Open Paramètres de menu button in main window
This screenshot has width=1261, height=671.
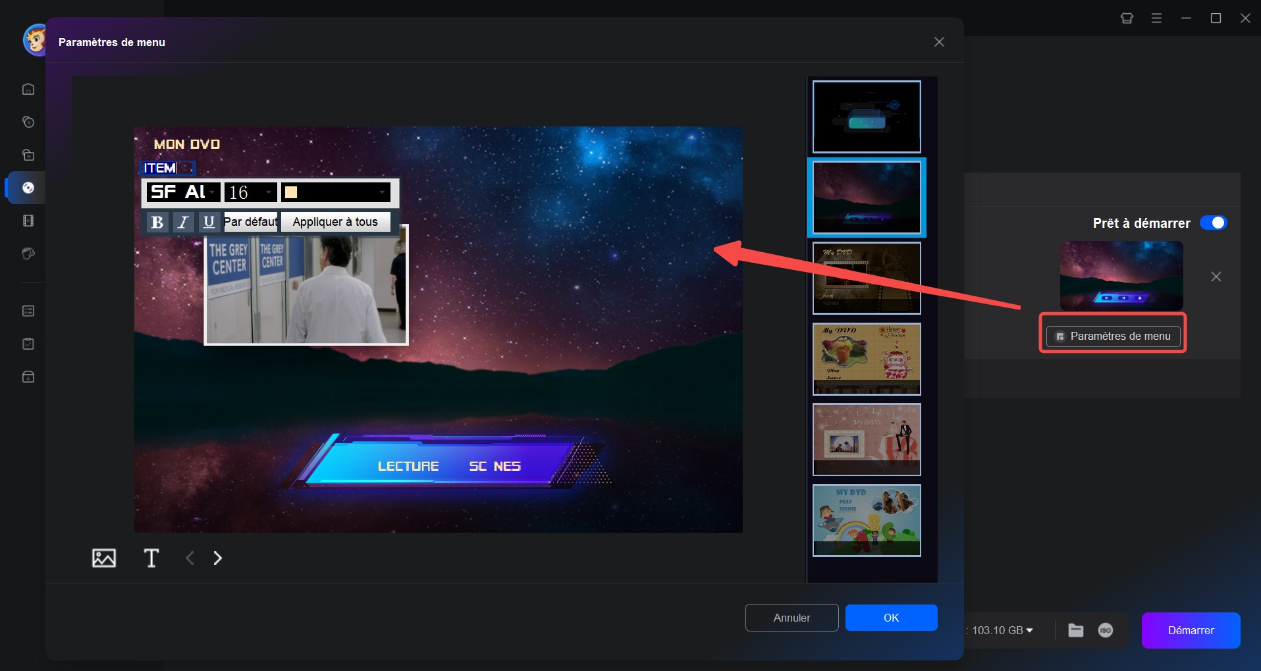tap(1113, 336)
